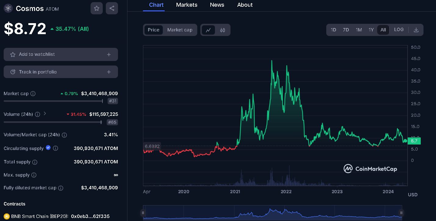Toggle chart to Price view

(x=154, y=30)
